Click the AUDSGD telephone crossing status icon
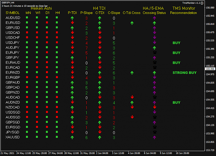 coord(155,117)
